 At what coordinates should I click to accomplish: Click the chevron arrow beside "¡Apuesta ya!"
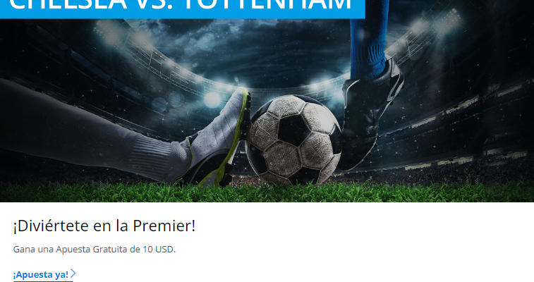(x=73, y=274)
